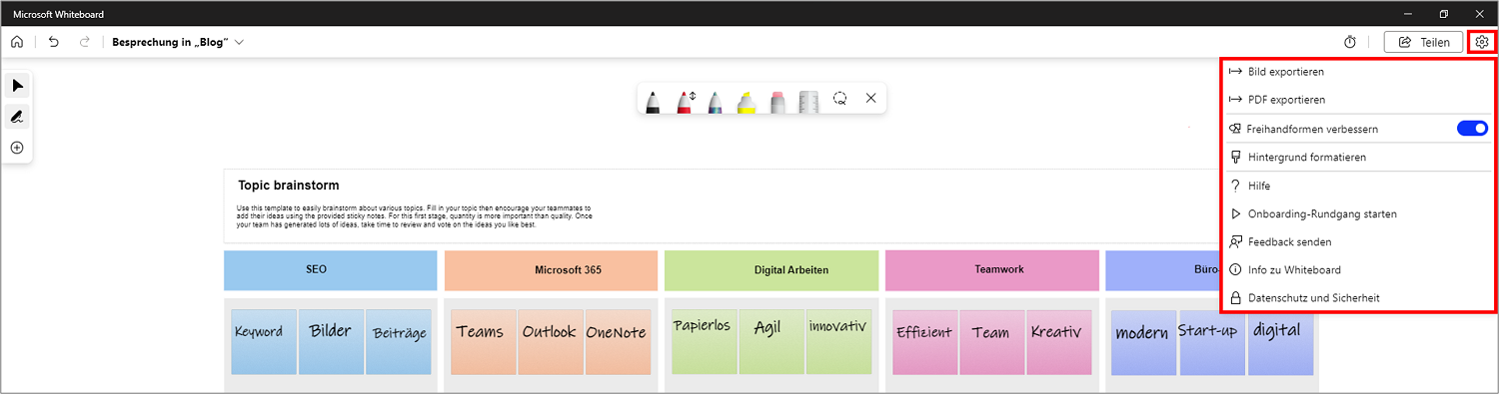Open the settings gear menu
This screenshot has width=1499, height=394.
[x=1482, y=42]
